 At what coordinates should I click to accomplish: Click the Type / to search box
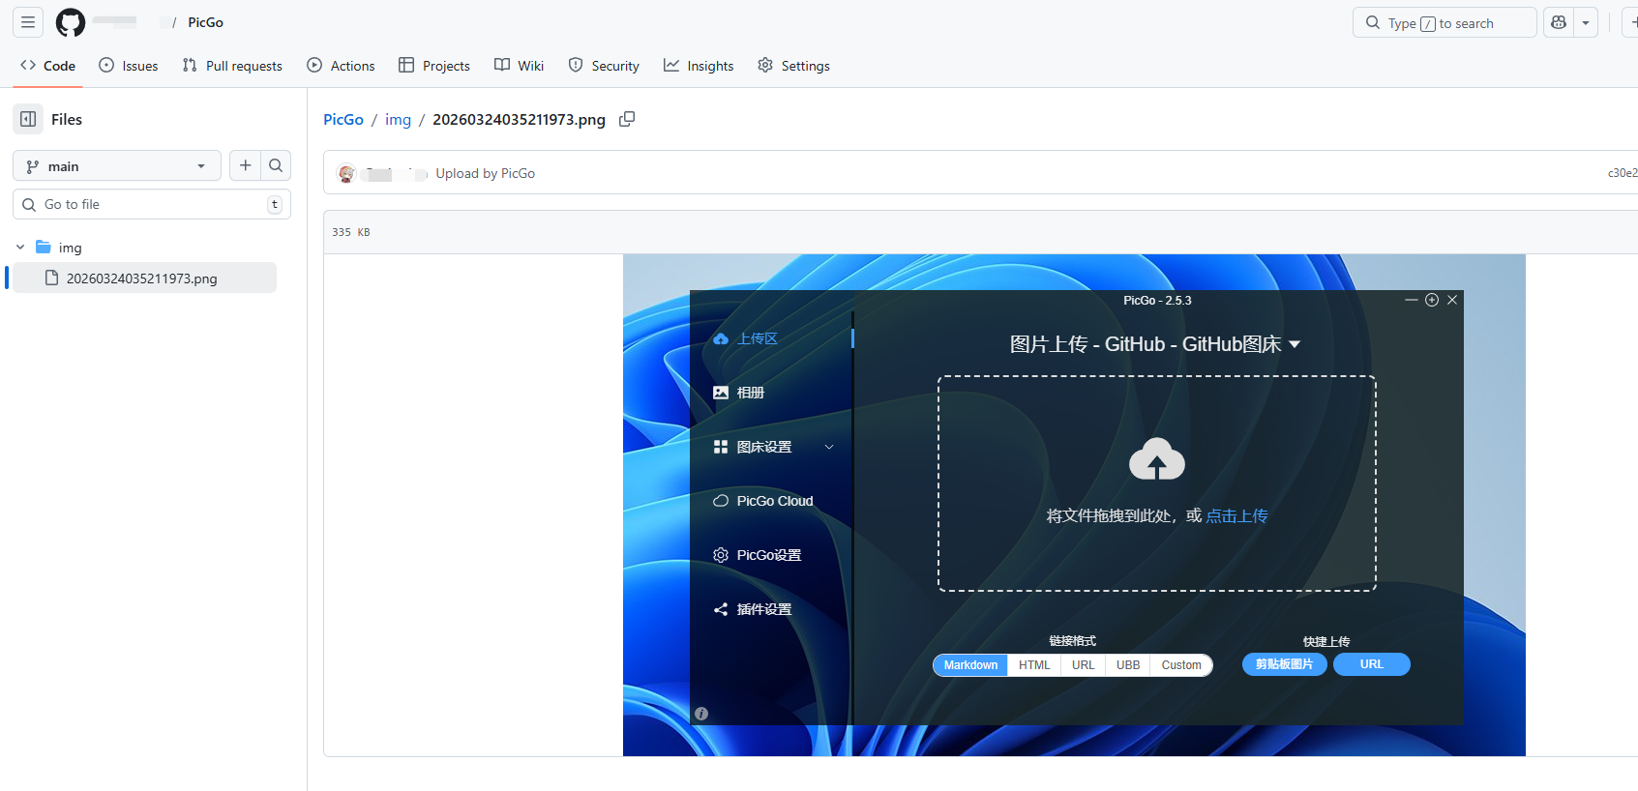1444,22
